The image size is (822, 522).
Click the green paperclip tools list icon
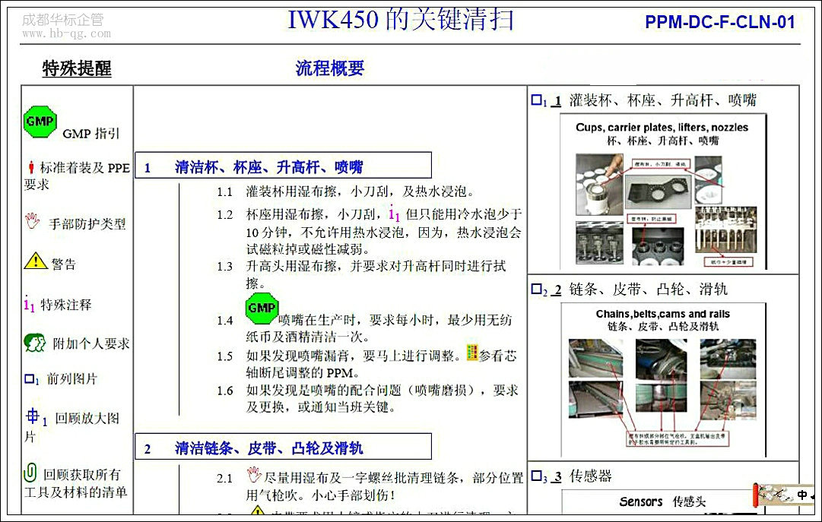[x=30, y=473]
